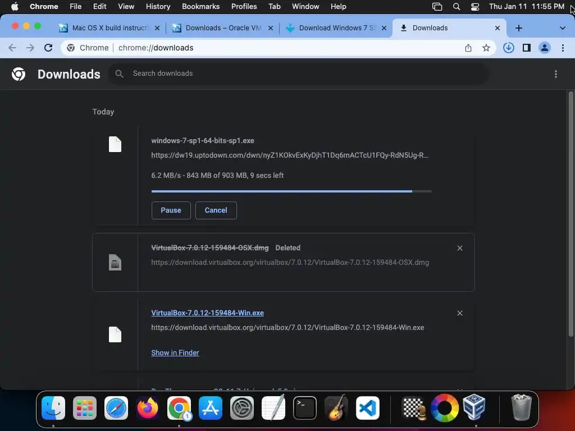This screenshot has height=431, width=575.
Task: Launch Firefox from the dock
Action: 148,408
